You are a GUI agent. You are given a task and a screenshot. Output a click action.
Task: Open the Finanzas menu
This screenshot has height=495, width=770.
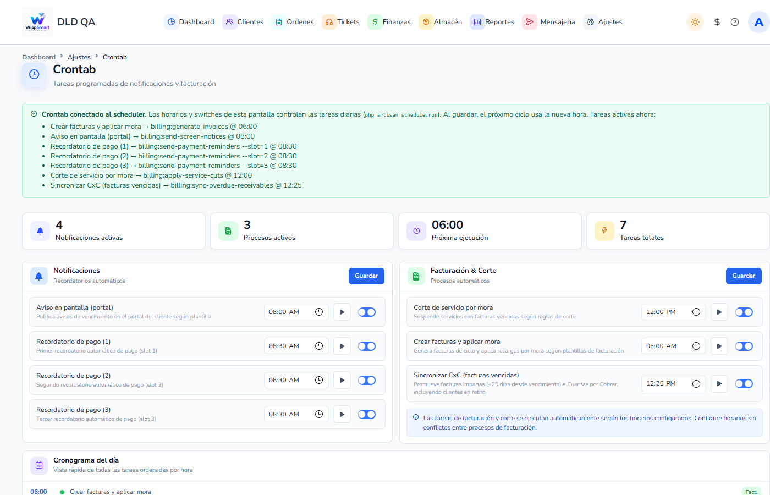click(389, 22)
